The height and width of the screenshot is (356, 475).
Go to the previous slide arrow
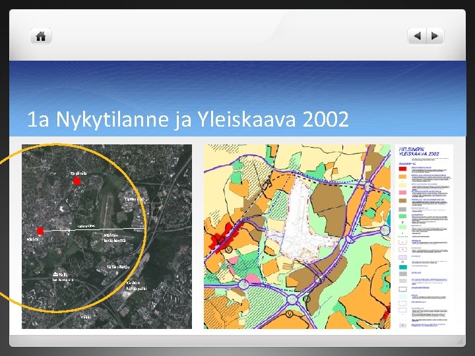coord(417,36)
